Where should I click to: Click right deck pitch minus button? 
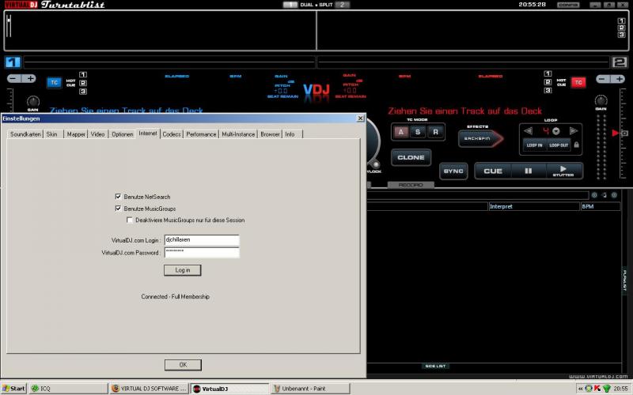602,79
